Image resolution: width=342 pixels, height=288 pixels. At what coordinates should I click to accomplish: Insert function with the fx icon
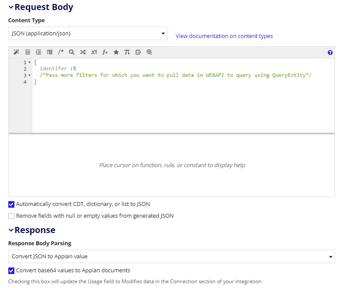[x=105, y=52]
